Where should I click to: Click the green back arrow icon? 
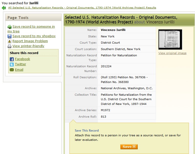[4, 8]
